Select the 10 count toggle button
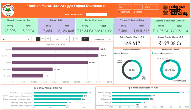191x110 pixels. (43, 39)
